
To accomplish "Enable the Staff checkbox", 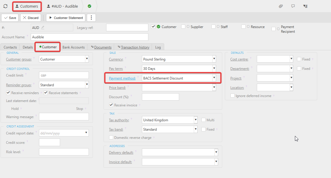I will coord(213,27).
